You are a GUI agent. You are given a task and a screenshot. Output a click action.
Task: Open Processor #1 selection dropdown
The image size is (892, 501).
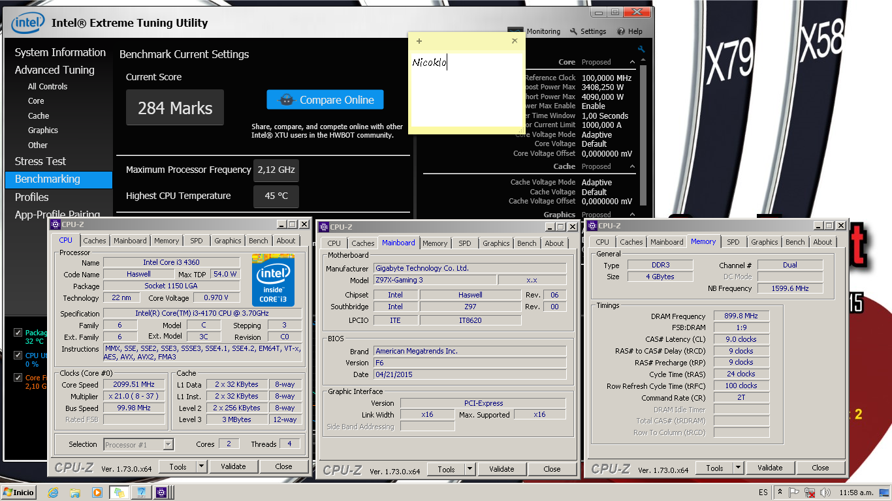click(x=168, y=444)
